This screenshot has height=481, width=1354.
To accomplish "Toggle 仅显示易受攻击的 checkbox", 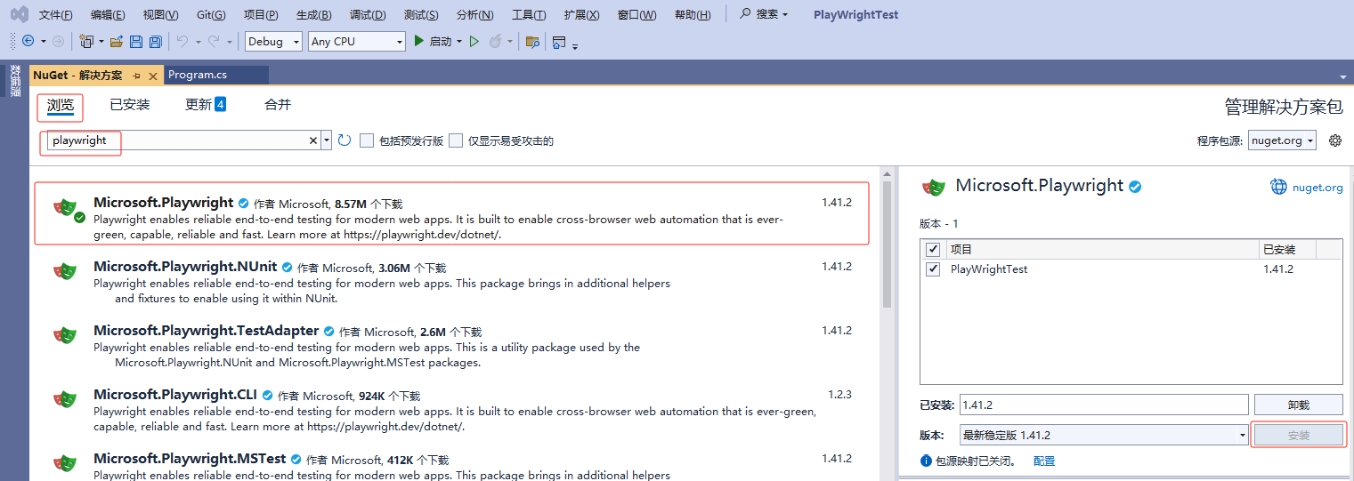I will (x=456, y=140).
